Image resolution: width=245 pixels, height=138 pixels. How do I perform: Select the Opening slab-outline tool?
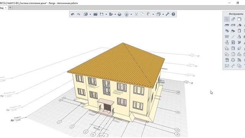tap(233, 25)
